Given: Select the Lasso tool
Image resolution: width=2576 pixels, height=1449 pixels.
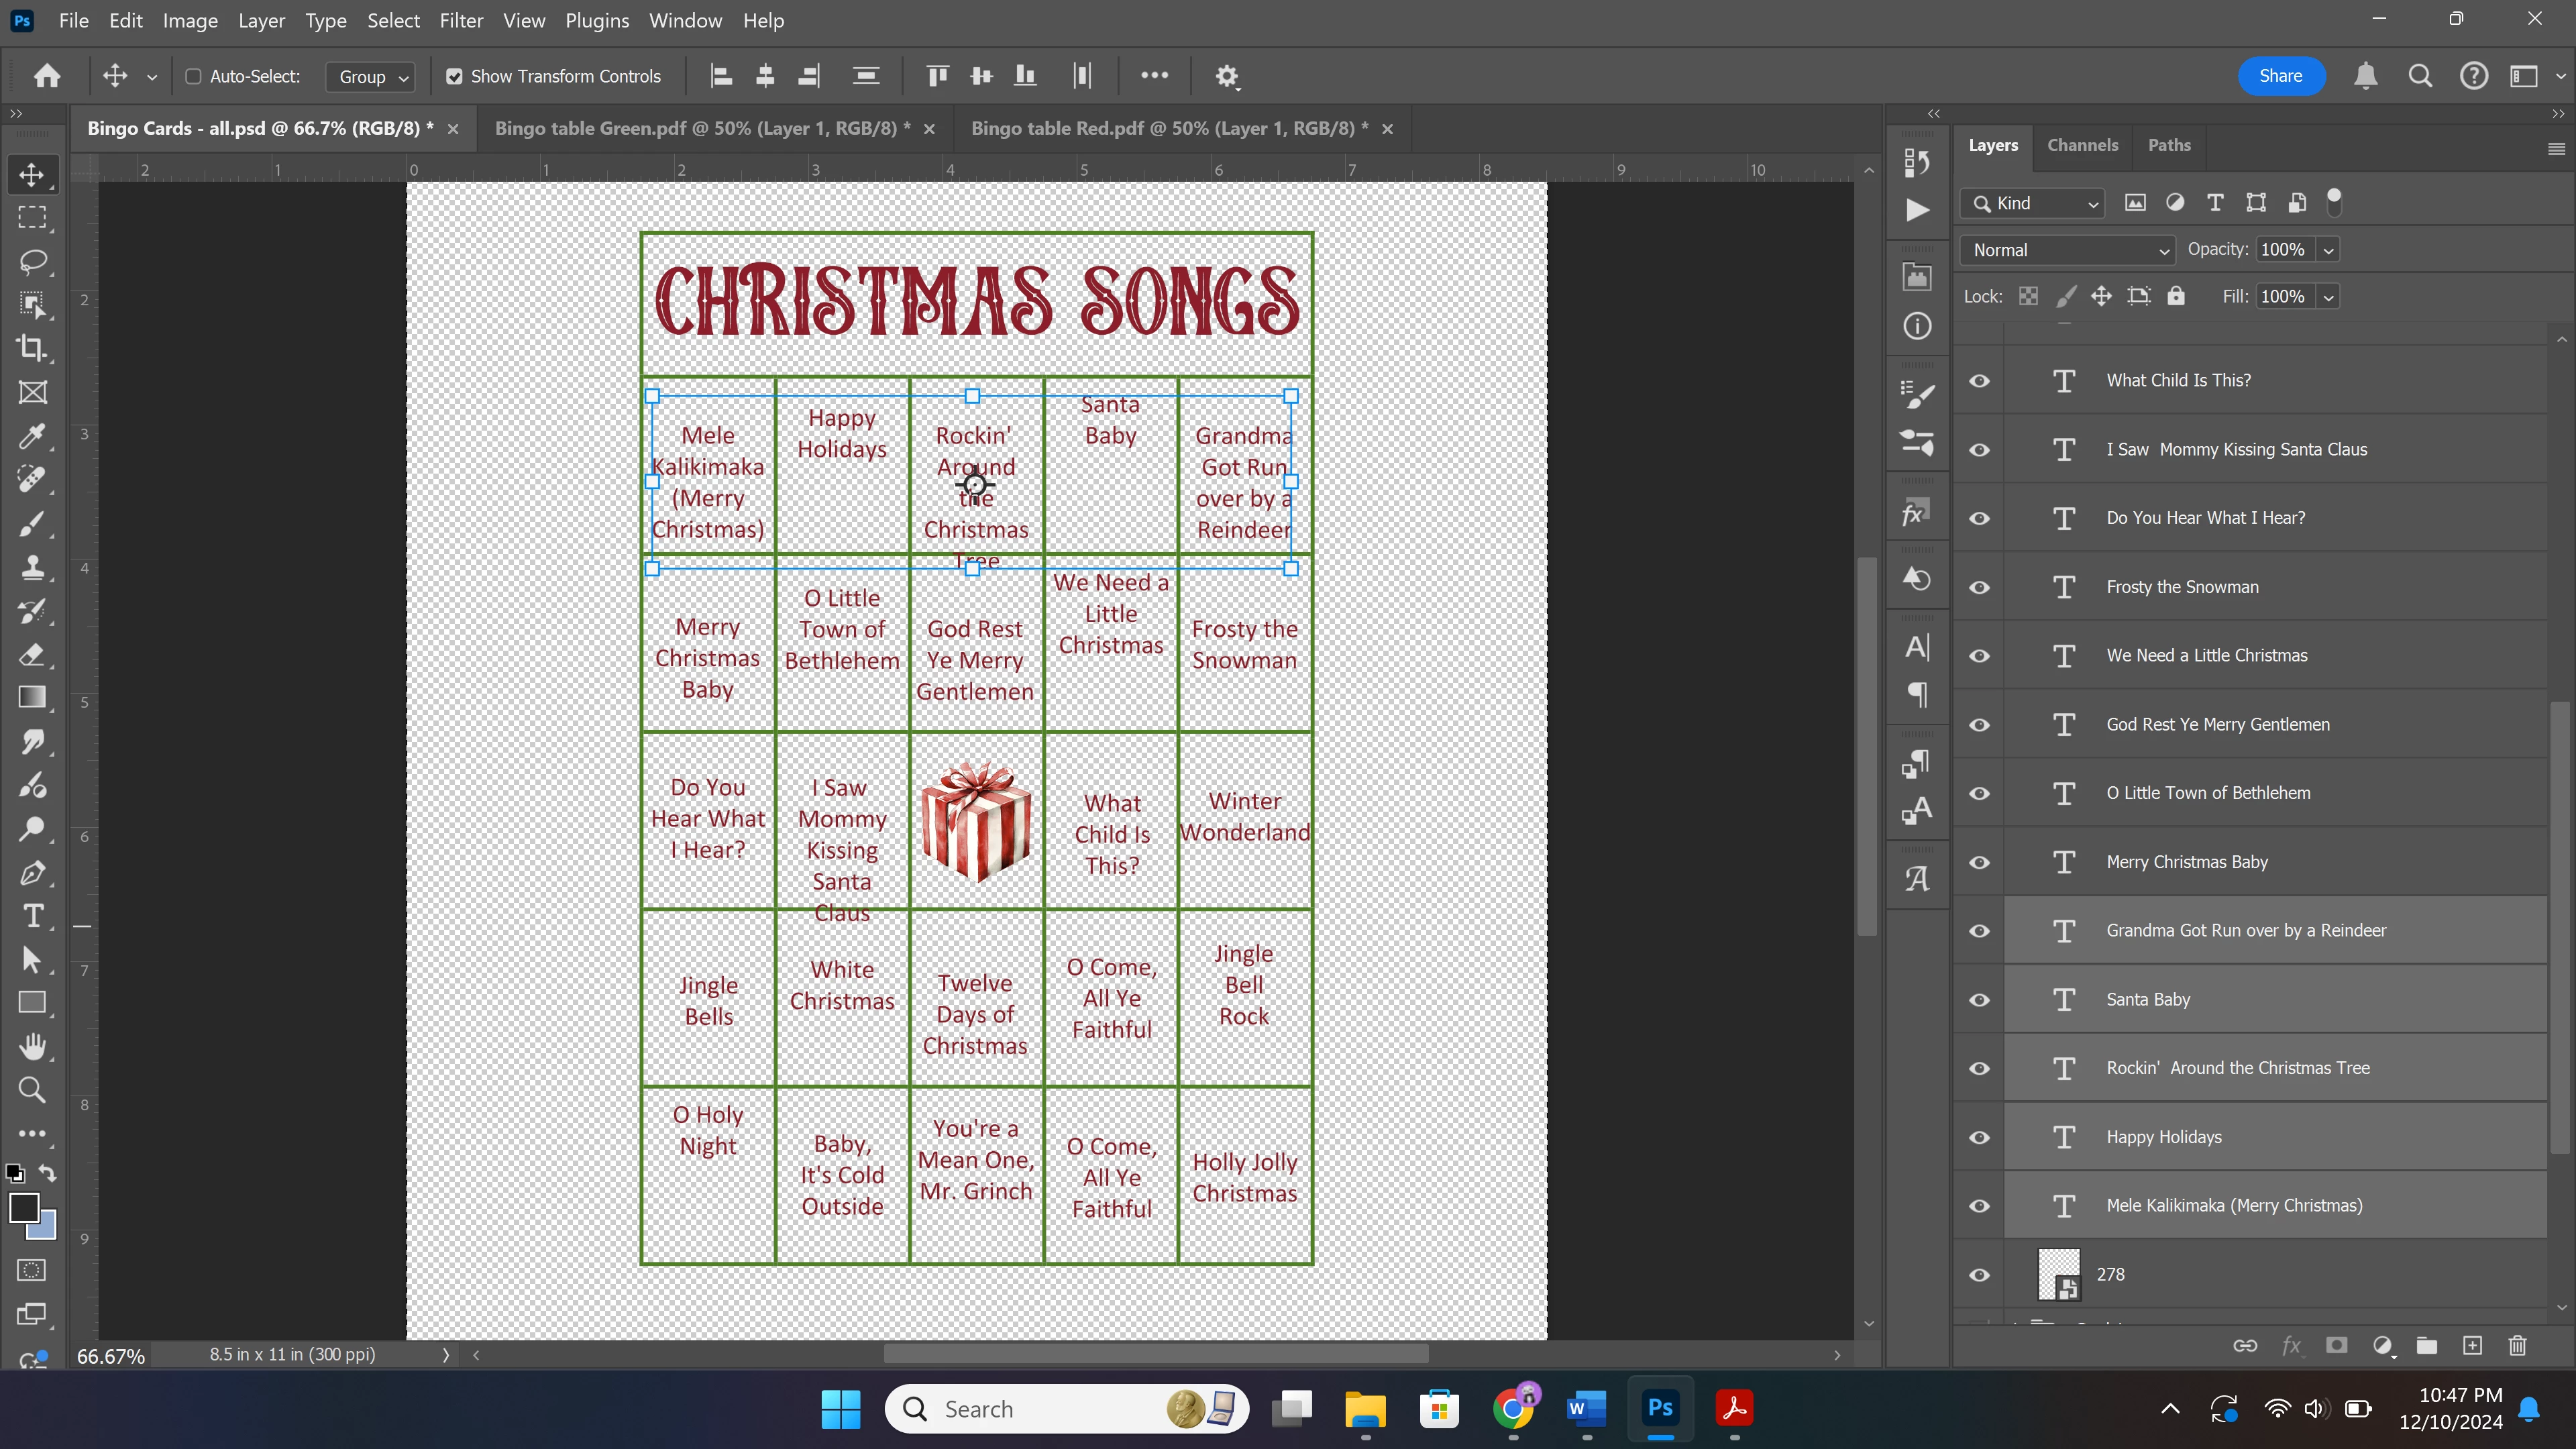Looking at the screenshot, I should (32, 262).
